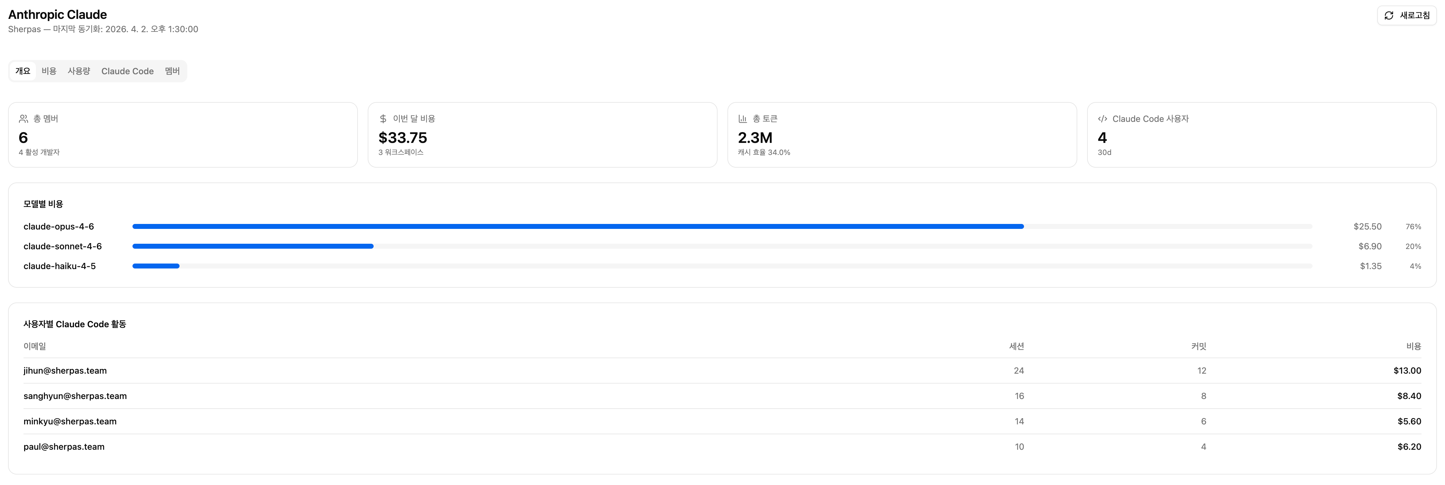This screenshot has width=1445, height=485.
Task: Select the 멤버 tab
Action: [x=172, y=71]
